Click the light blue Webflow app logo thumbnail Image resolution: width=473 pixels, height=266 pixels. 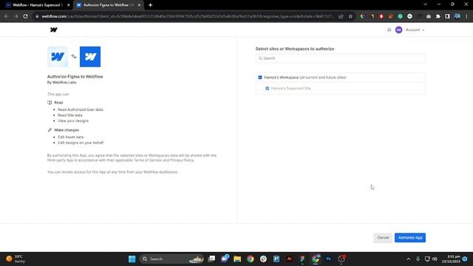pyautogui.click(x=58, y=57)
